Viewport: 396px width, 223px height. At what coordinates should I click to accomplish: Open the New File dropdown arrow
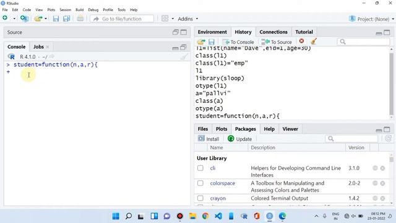[x=14, y=19]
